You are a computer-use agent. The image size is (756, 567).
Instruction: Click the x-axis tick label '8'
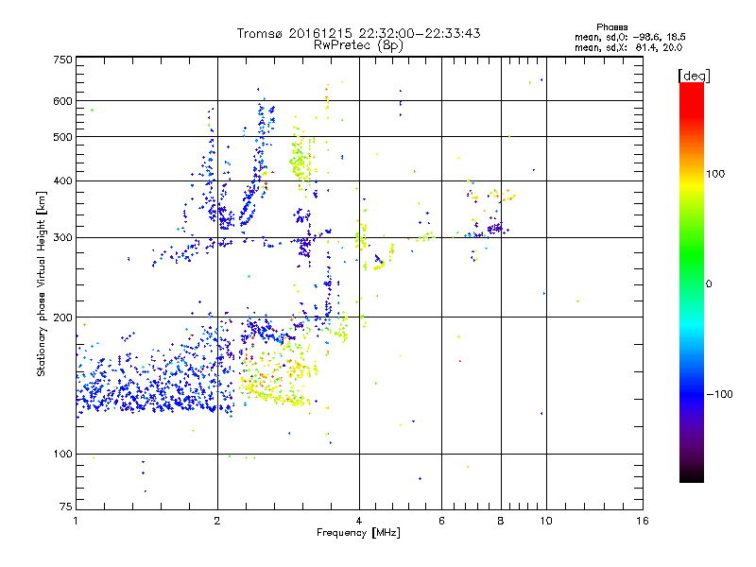501,521
